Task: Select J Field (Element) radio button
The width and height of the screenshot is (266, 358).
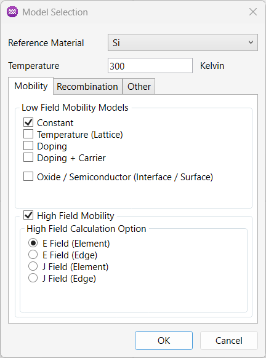Action: tap(33, 266)
